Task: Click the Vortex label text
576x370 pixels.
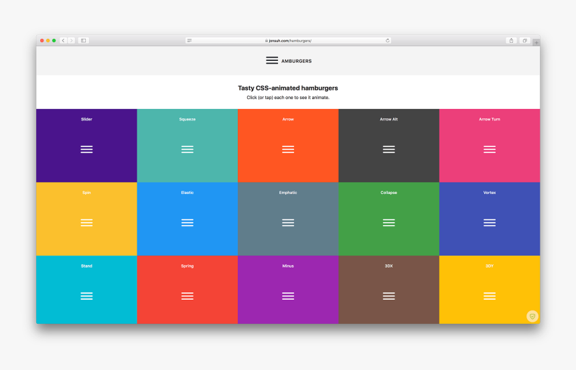Action: (490, 193)
